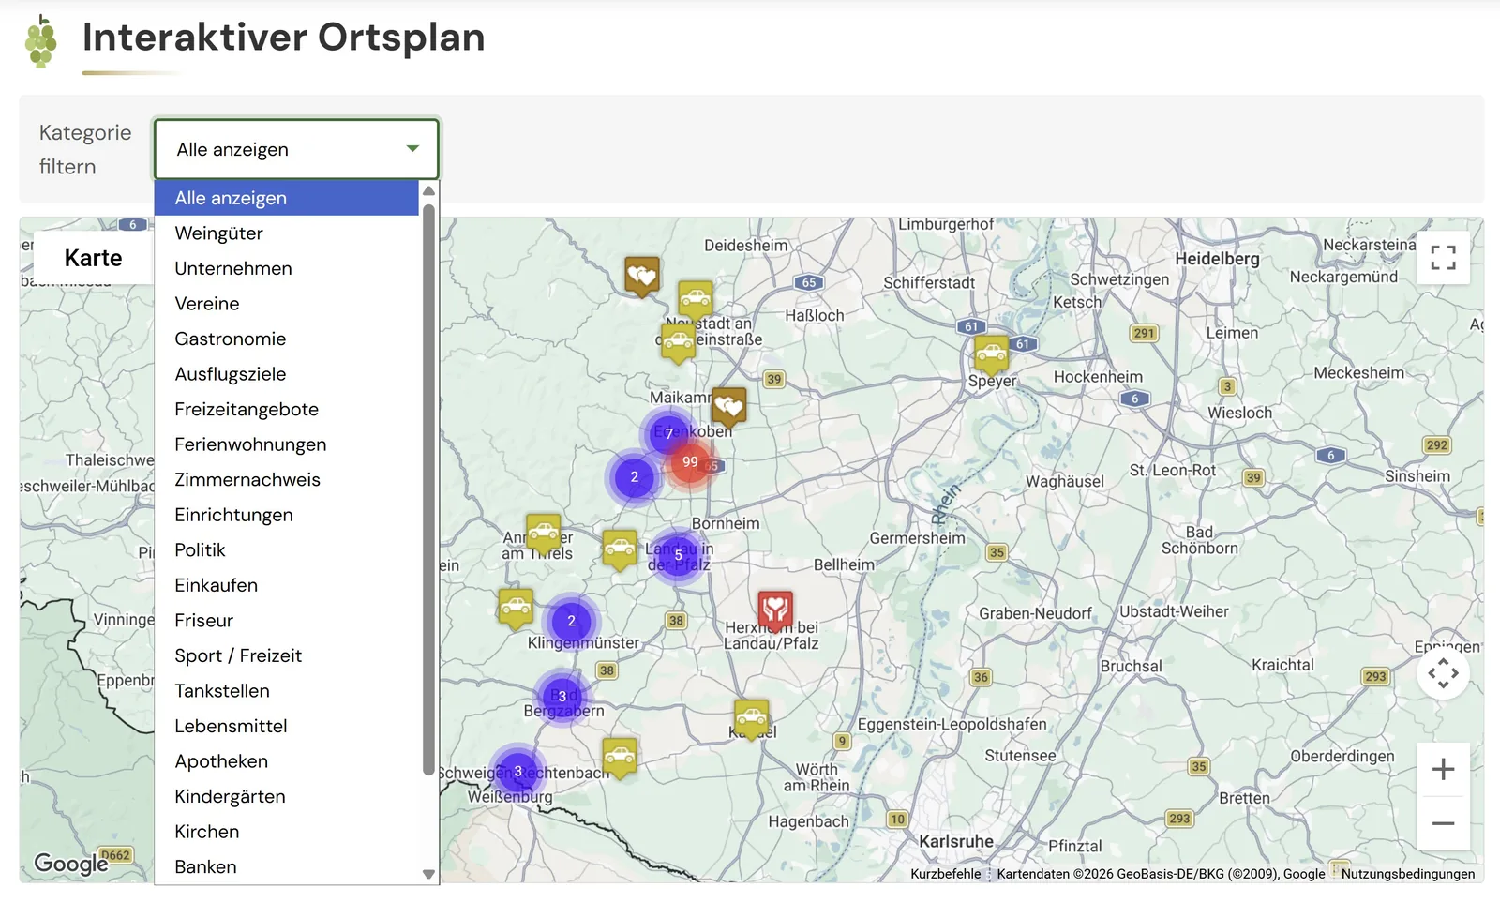Click the dropdown arrow of Alle anzeigen

pos(412,149)
